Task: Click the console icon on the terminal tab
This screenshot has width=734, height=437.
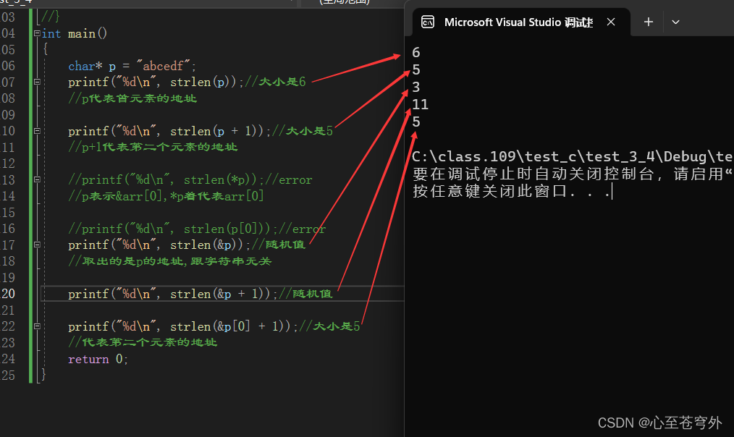Action: coord(428,22)
